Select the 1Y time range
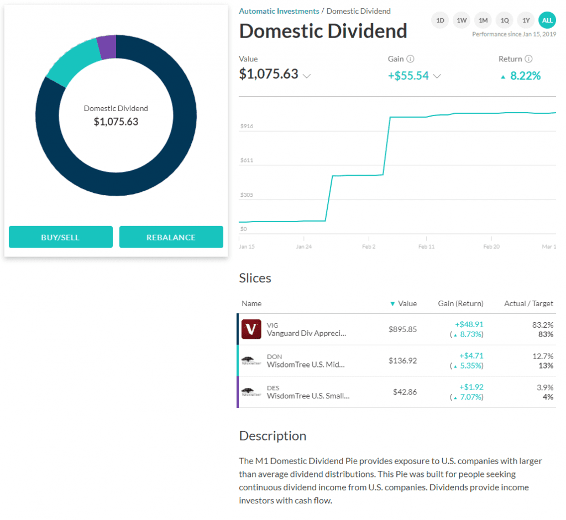 click(526, 20)
